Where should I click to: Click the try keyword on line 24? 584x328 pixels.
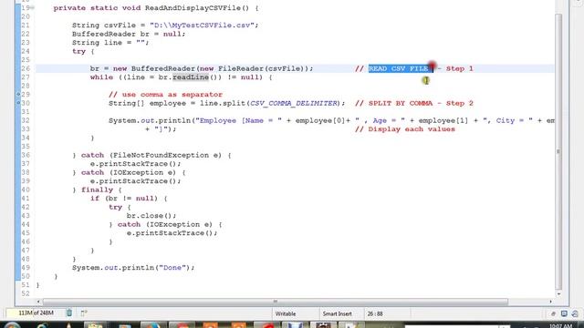point(78,51)
